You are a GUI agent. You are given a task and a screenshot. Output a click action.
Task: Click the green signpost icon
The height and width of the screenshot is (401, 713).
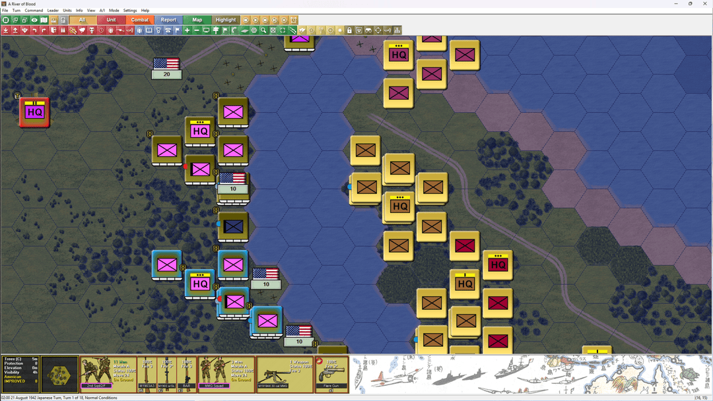[x=215, y=30]
